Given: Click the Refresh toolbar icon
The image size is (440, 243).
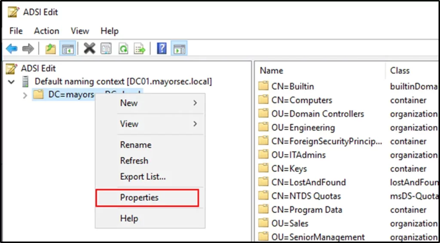Looking at the screenshot, I should point(123,49).
